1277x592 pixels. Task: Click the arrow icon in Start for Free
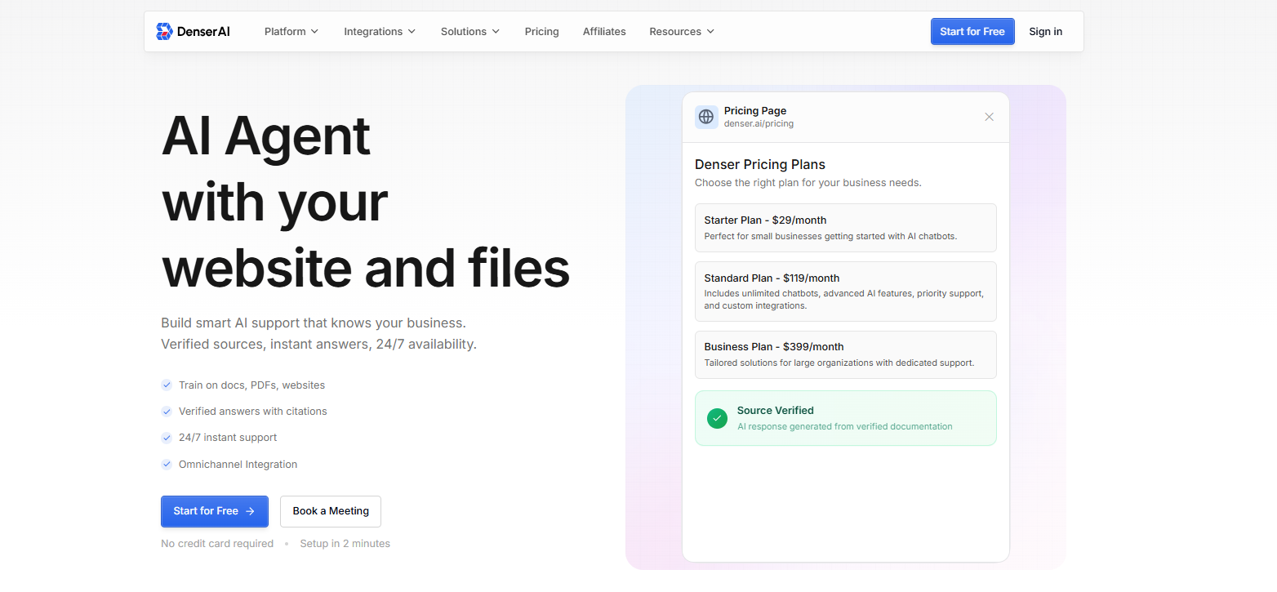(251, 511)
